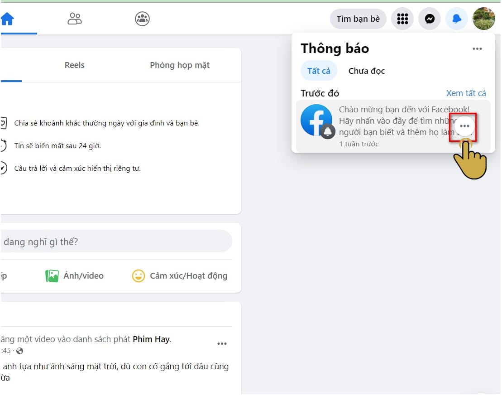Click the "Tìm bạn bè" button
This screenshot has width=502, height=415.
coord(358,19)
